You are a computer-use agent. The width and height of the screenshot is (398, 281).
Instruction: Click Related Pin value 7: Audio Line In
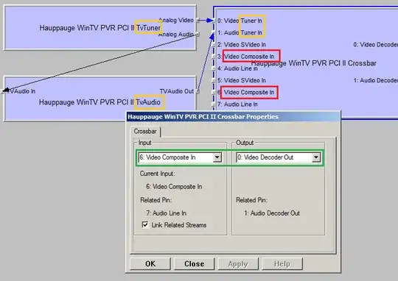tap(166, 213)
